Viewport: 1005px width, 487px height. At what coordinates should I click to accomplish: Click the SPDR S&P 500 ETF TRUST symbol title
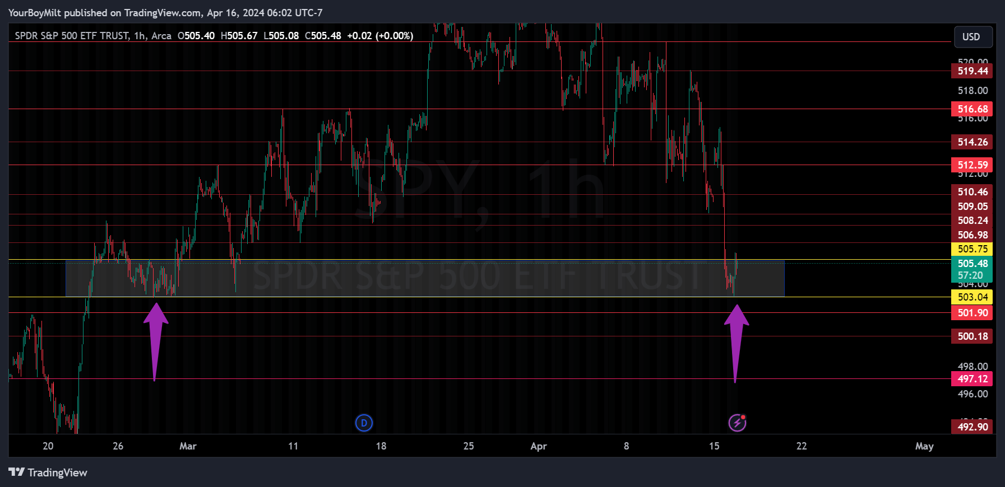coord(72,36)
